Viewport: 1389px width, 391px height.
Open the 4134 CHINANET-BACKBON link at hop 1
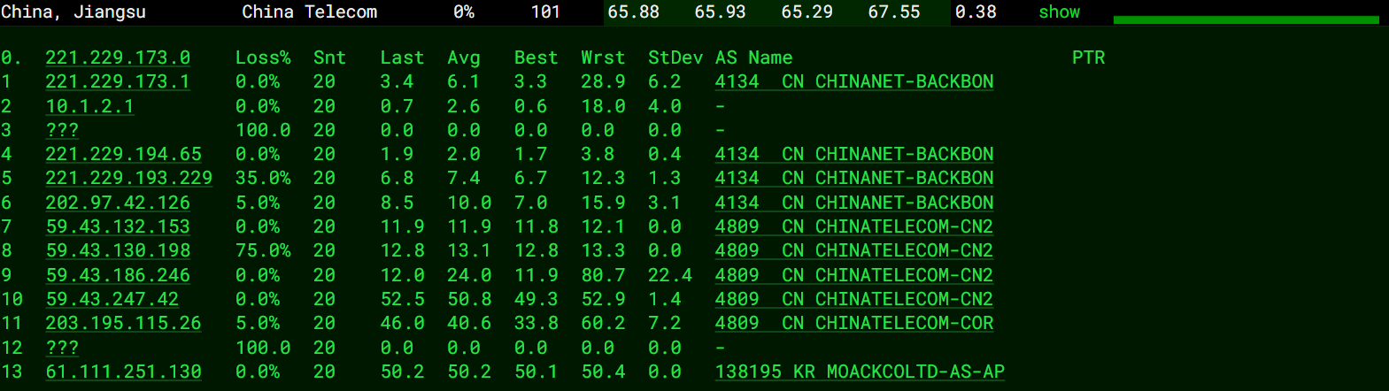click(853, 81)
